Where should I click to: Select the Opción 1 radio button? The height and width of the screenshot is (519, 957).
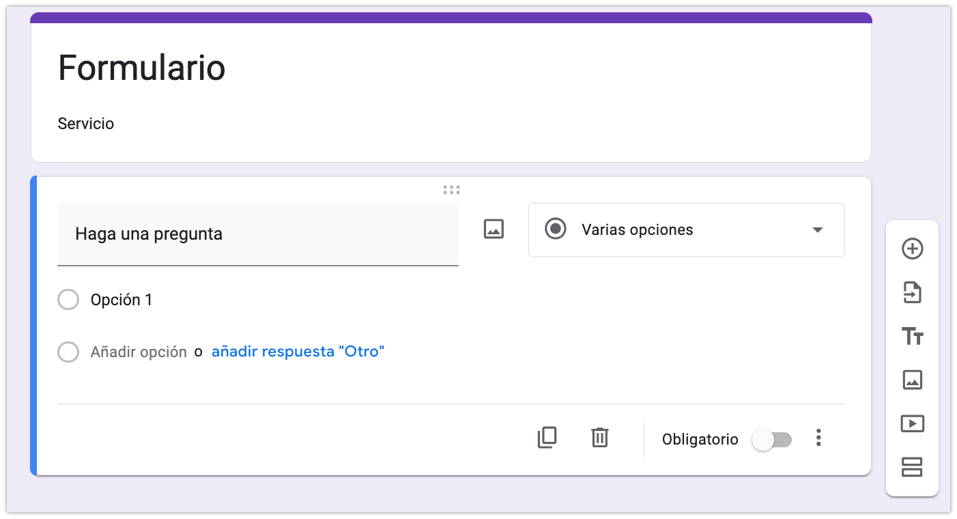68,300
